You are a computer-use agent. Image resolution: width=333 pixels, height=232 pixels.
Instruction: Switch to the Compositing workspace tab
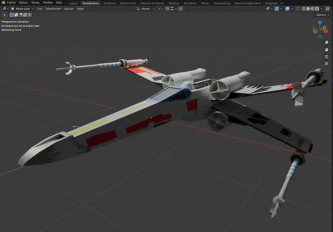point(222,3)
